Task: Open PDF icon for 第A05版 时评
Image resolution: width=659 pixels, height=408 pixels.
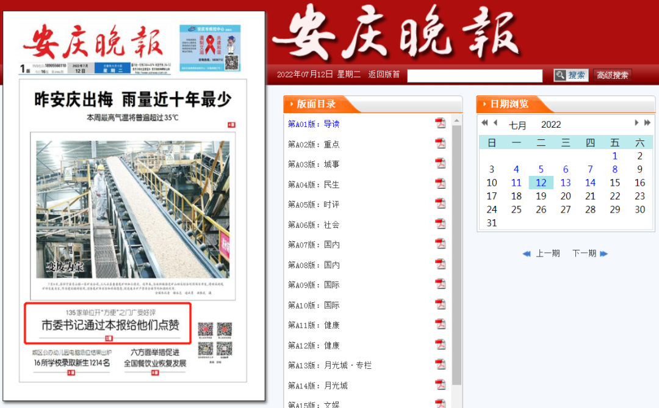Action: pyautogui.click(x=440, y=204)
